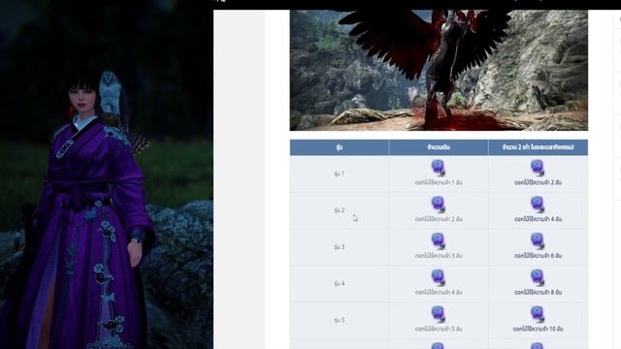Click the memory flower icon in round 1 doubled column
The height and width of the screenshot is (349, 621).
[538, 168]
